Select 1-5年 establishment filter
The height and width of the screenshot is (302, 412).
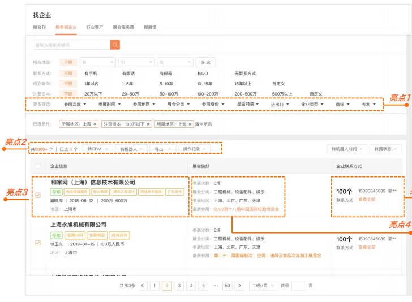click(x=127, y=84)
